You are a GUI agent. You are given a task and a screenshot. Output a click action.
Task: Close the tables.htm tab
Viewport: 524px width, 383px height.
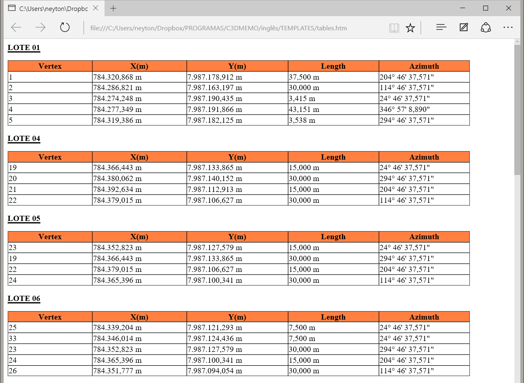pyautogui.click(x=96, y=8)
